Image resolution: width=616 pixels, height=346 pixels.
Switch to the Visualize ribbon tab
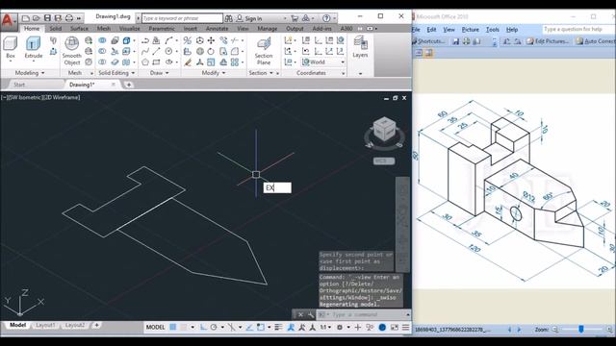tap(129, 29)
